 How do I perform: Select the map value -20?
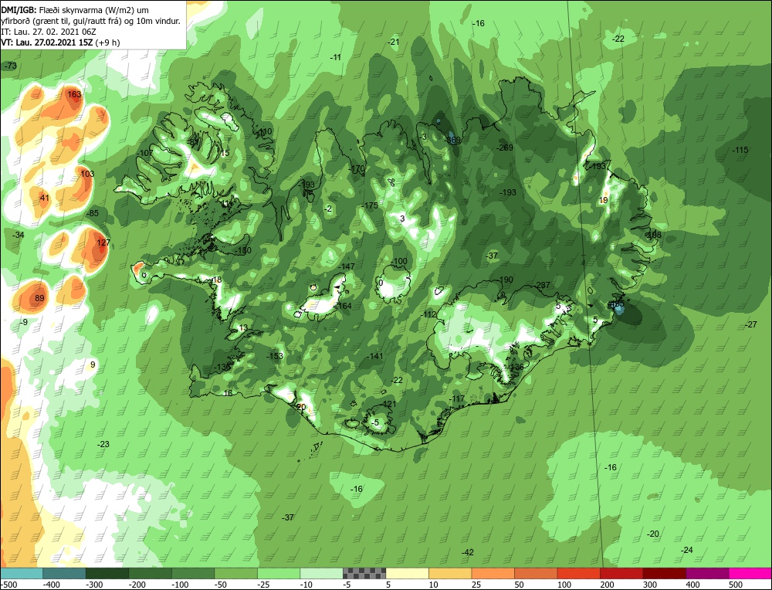coord(652,534)
